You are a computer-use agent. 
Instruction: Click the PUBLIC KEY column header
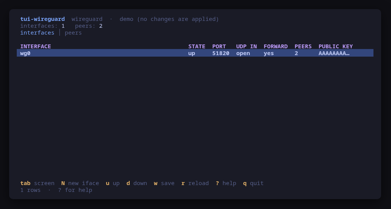click(336, 46)
